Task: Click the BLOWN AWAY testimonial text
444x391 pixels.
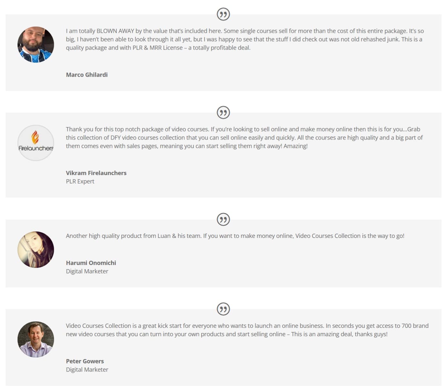Action: 245,39
